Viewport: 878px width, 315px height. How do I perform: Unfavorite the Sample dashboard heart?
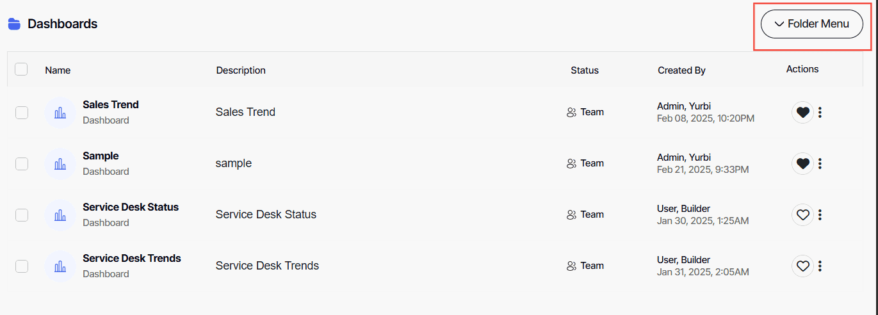tap(802, 163)
